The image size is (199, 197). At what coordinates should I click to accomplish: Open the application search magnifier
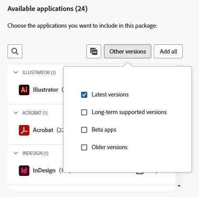point(15,51)
